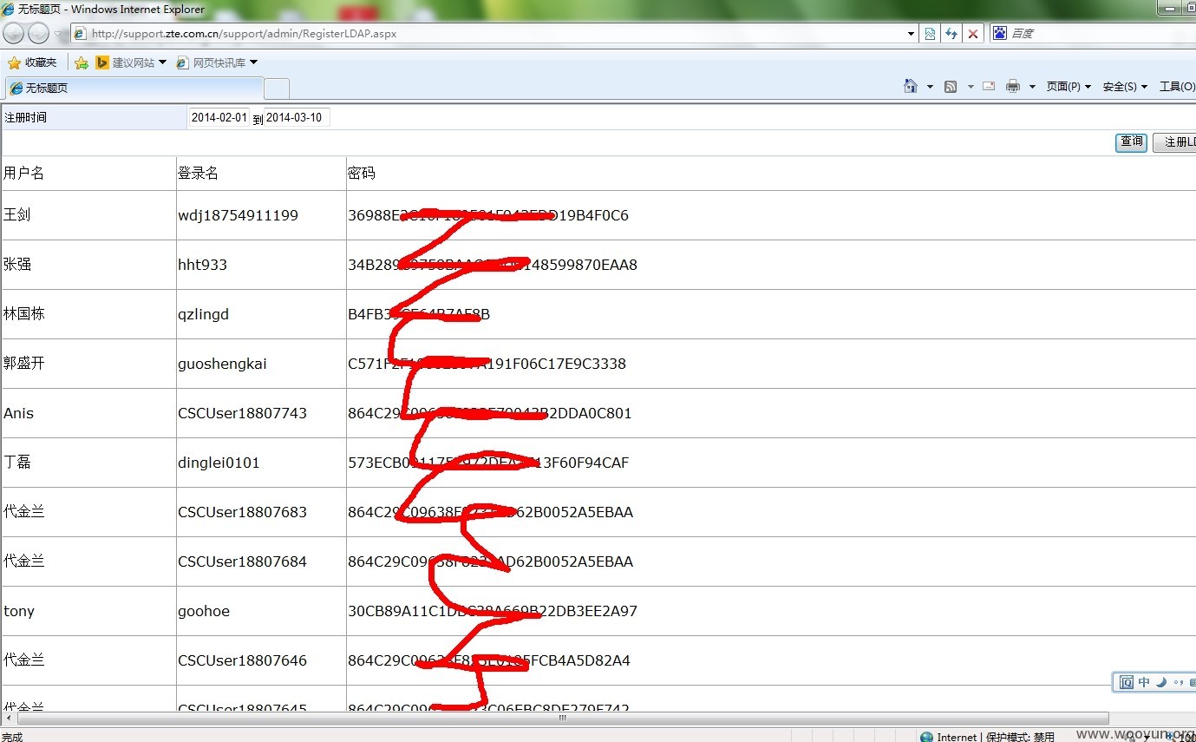This screenshot has width=1196, height=742.
Task: Select login name wdj18754911199
Action: (238, 215)
